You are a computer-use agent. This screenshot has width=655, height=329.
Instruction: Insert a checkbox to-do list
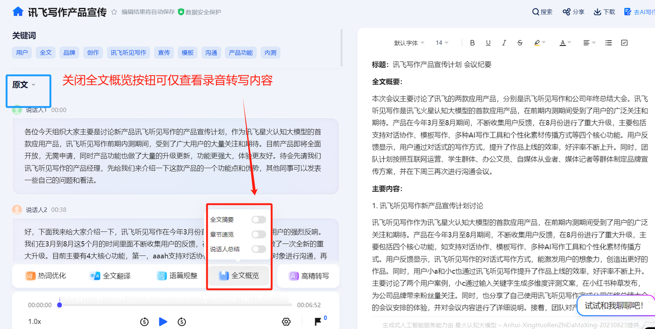click(x=624, y=43)
